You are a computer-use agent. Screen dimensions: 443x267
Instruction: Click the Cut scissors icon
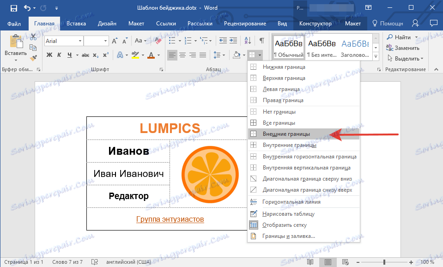pyautogui.click(x=33, y=37)
